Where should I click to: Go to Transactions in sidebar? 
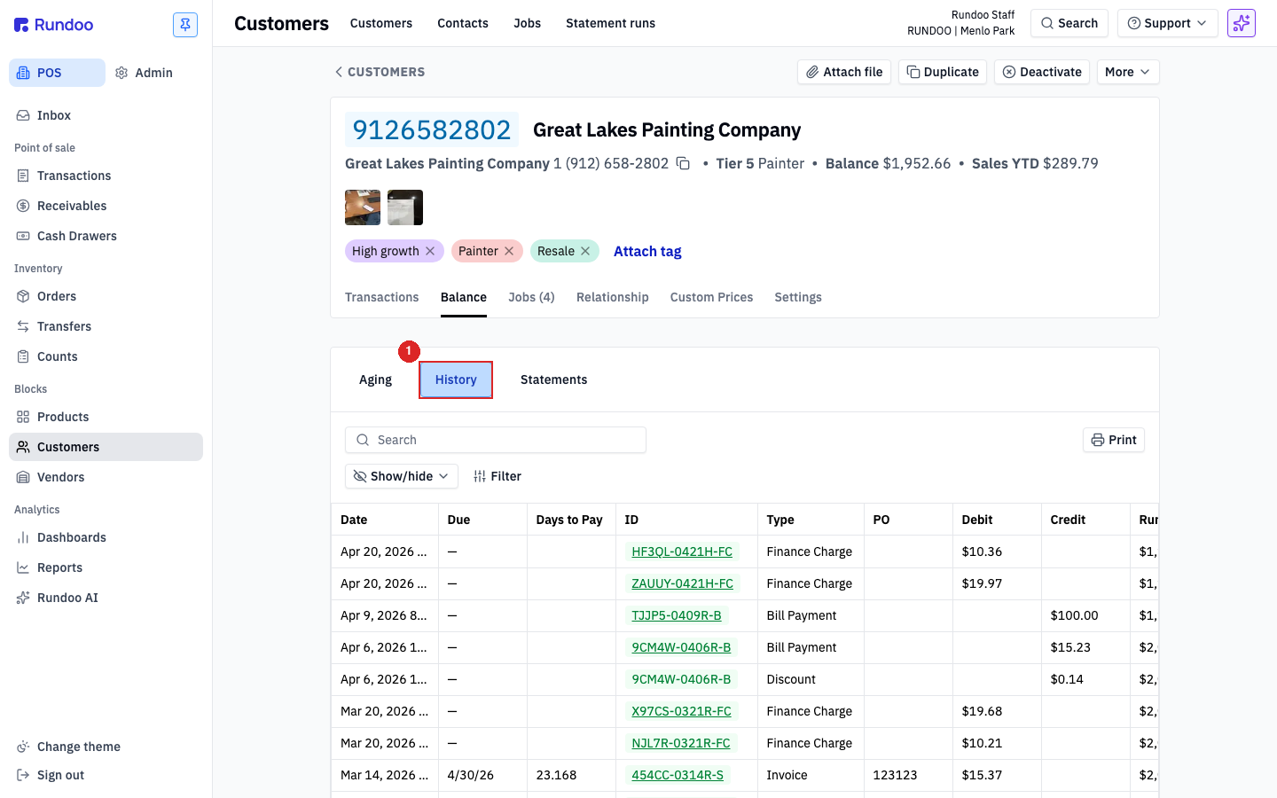(106, 176)
